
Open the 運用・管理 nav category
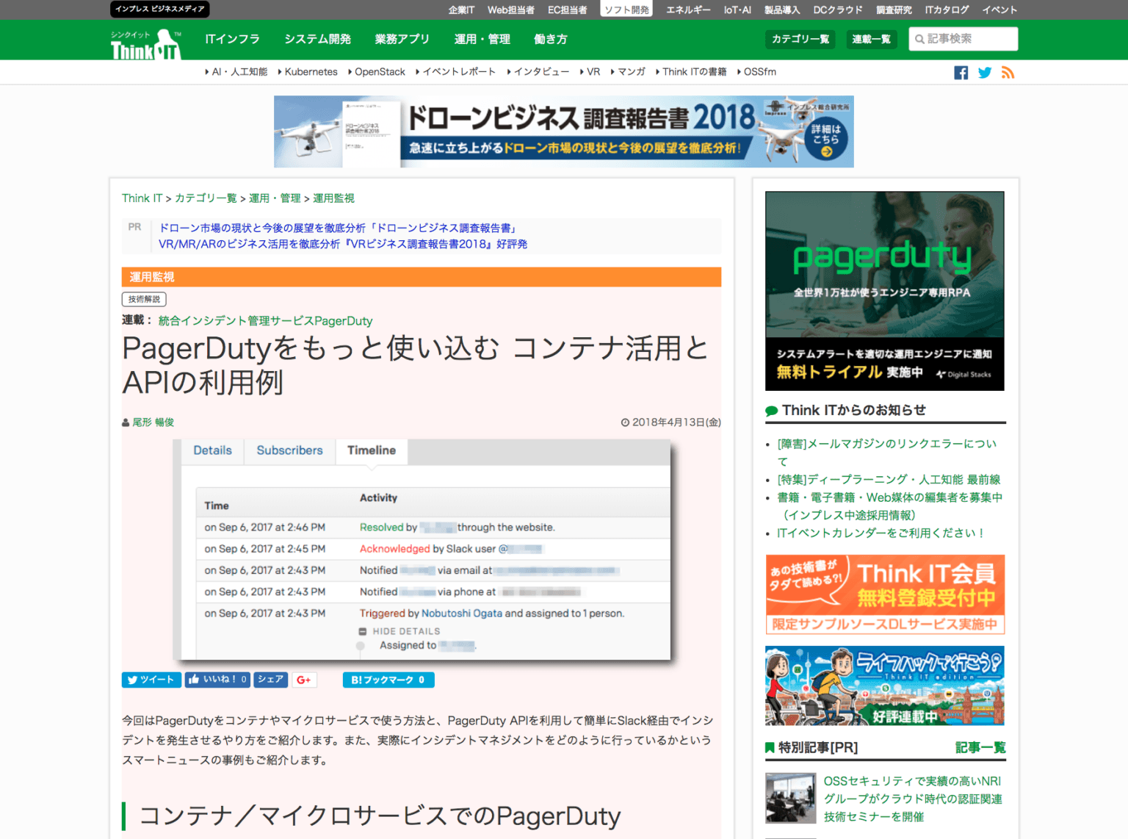pos(482,39)
